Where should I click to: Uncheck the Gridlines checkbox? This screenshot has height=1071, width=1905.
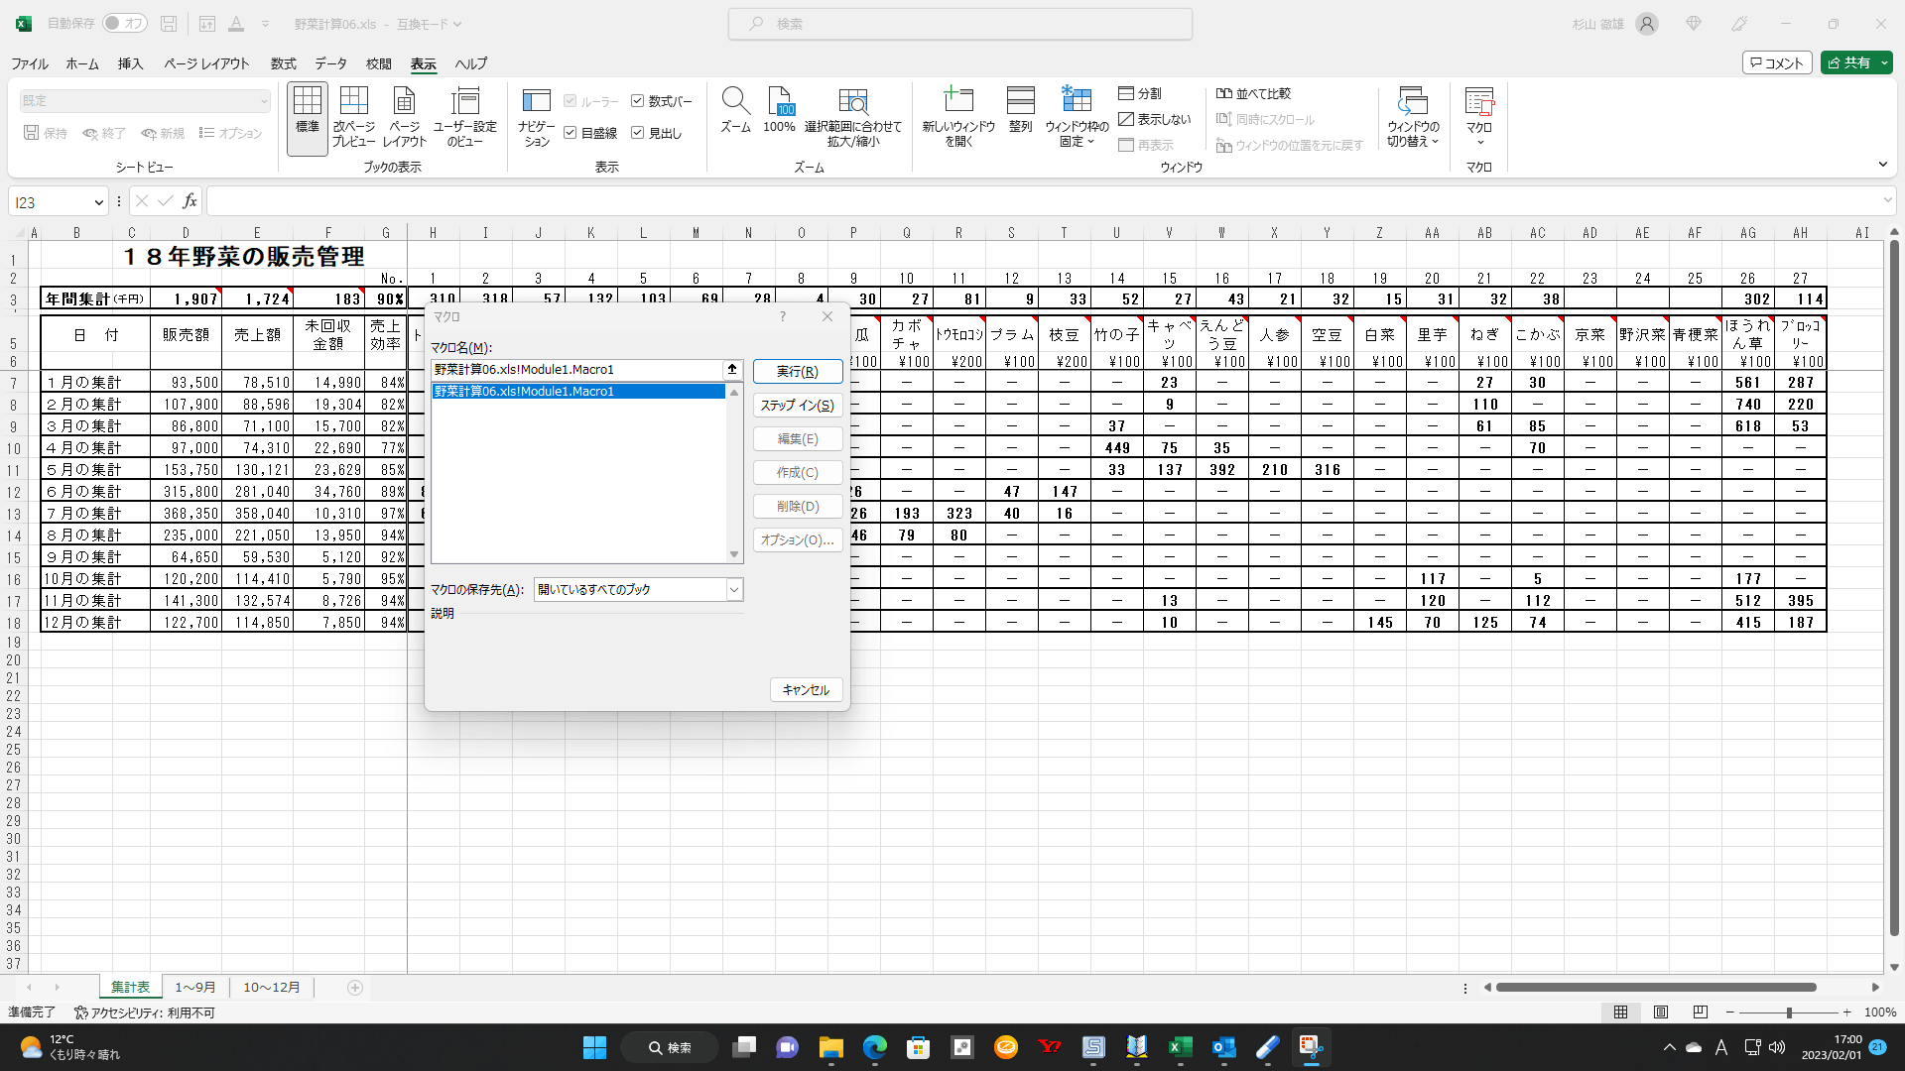[x=571, y=133]
